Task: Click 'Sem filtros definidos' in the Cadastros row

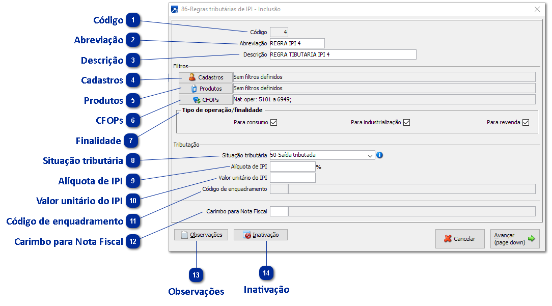Action: (x=258, y=77)
